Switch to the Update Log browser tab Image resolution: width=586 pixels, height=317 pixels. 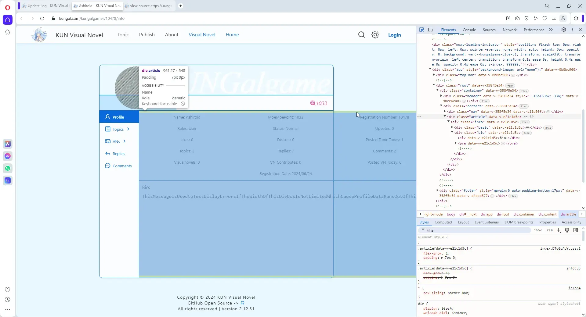45,6
